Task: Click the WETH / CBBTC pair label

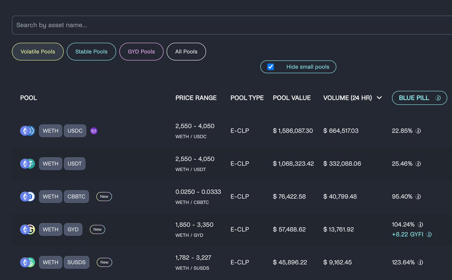Action: 192,202
